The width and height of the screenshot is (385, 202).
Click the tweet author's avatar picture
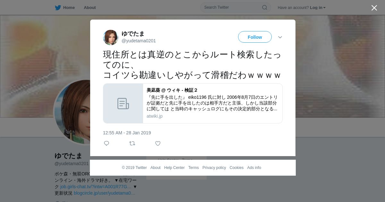(x=111, y=38)
